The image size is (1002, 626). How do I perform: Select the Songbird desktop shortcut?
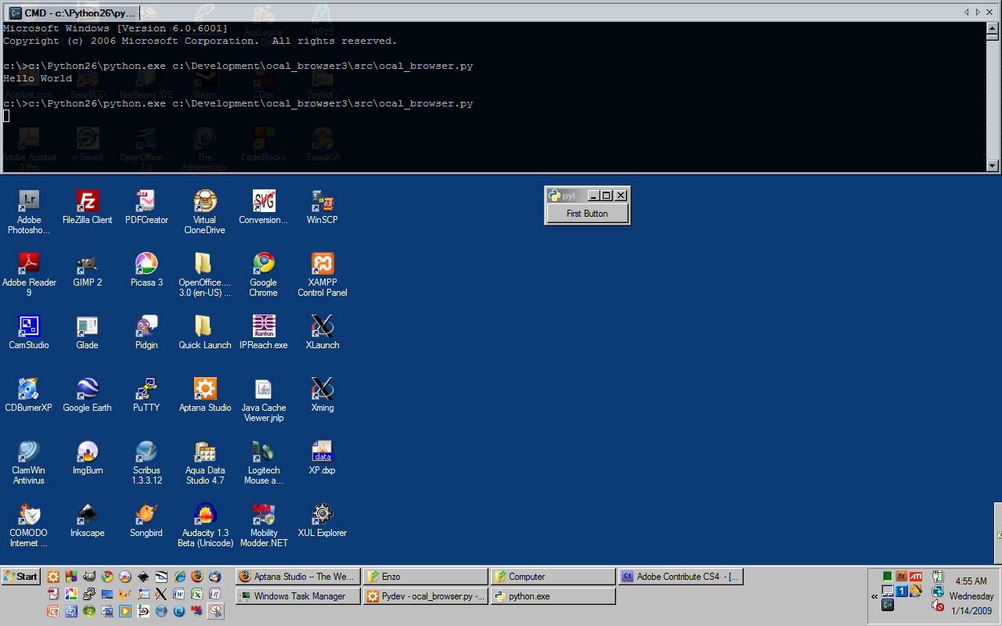coord(146,520)
